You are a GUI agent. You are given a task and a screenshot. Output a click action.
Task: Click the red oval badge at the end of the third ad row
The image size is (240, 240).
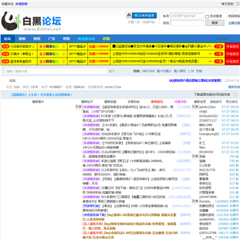(x=219, y=61)
